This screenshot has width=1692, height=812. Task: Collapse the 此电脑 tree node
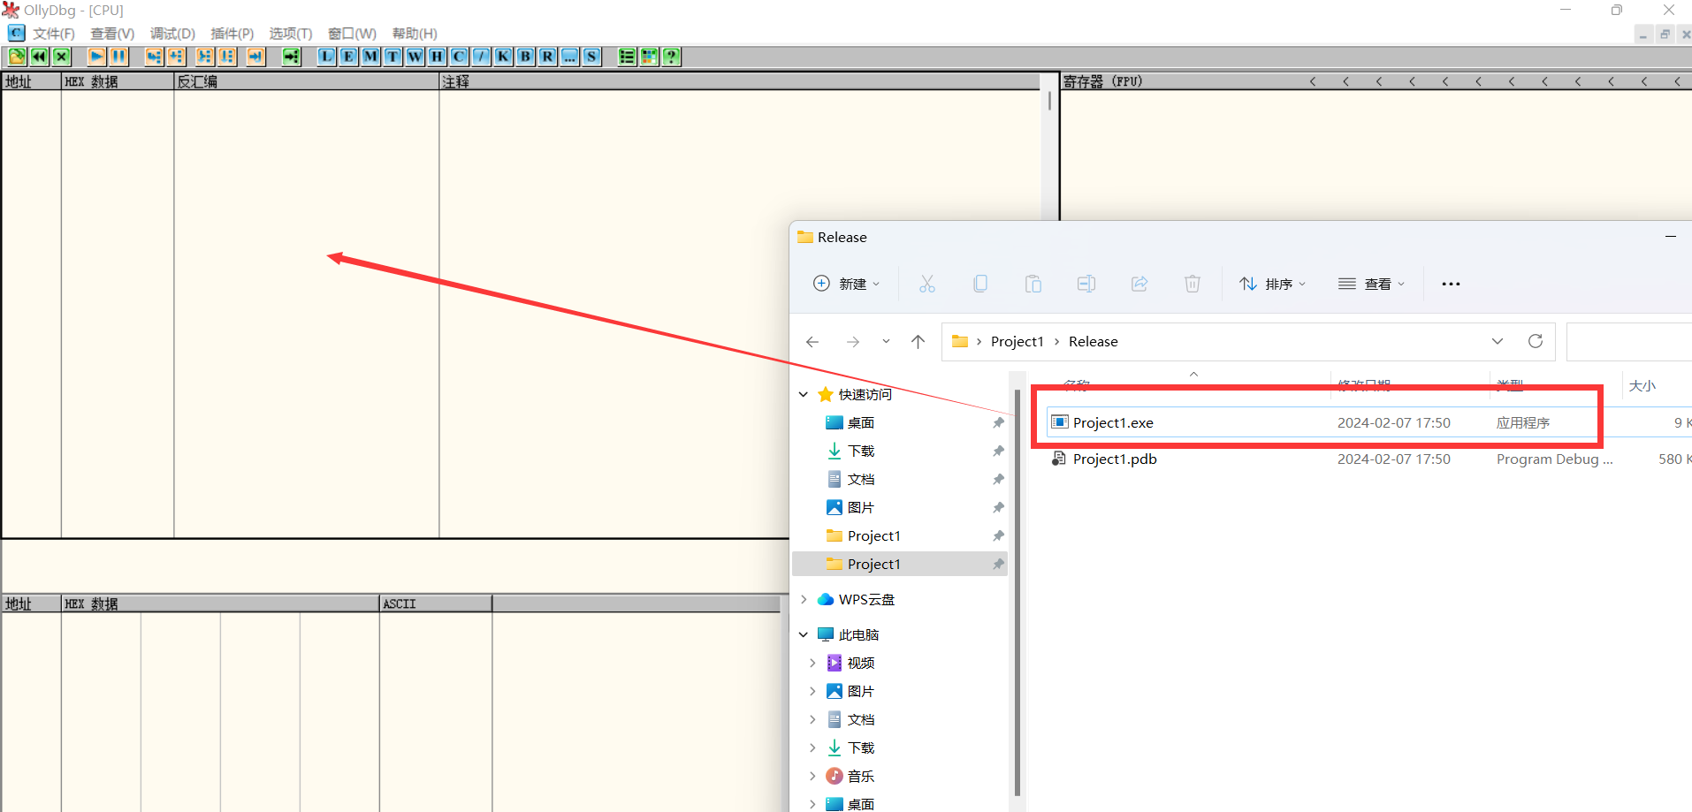tap(804, 635)
